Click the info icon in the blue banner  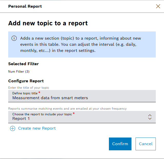click(14, 38)
